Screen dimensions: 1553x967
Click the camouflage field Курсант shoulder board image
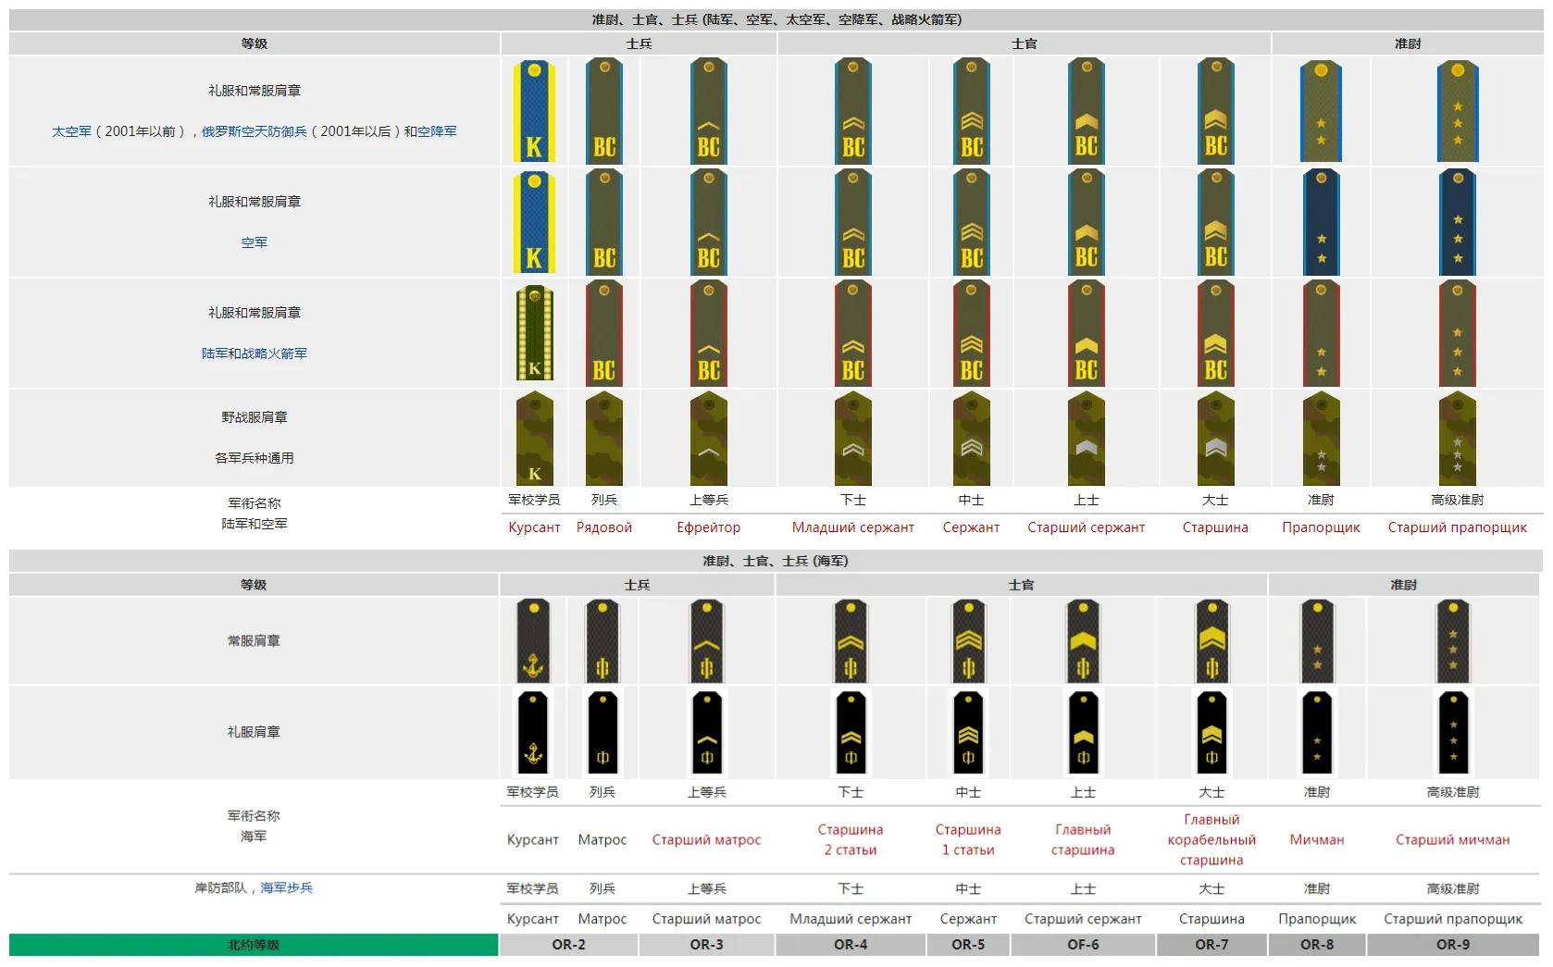click(534, 438)
